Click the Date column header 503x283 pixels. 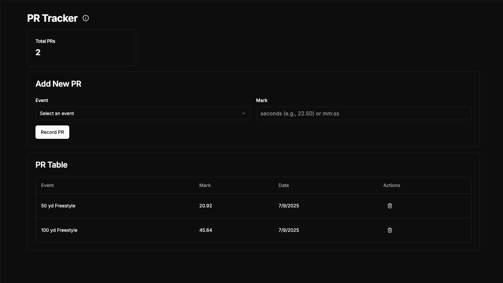coord(283,185)
